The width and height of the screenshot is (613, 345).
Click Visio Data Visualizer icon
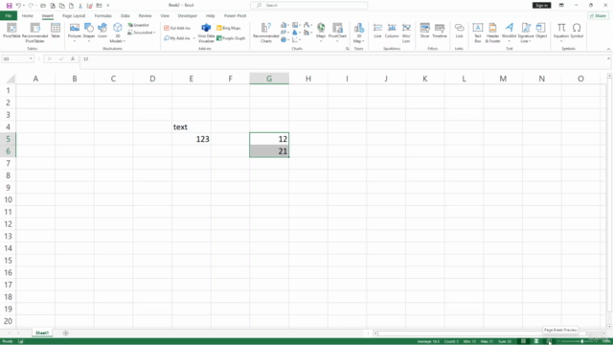tap(206, 33)
